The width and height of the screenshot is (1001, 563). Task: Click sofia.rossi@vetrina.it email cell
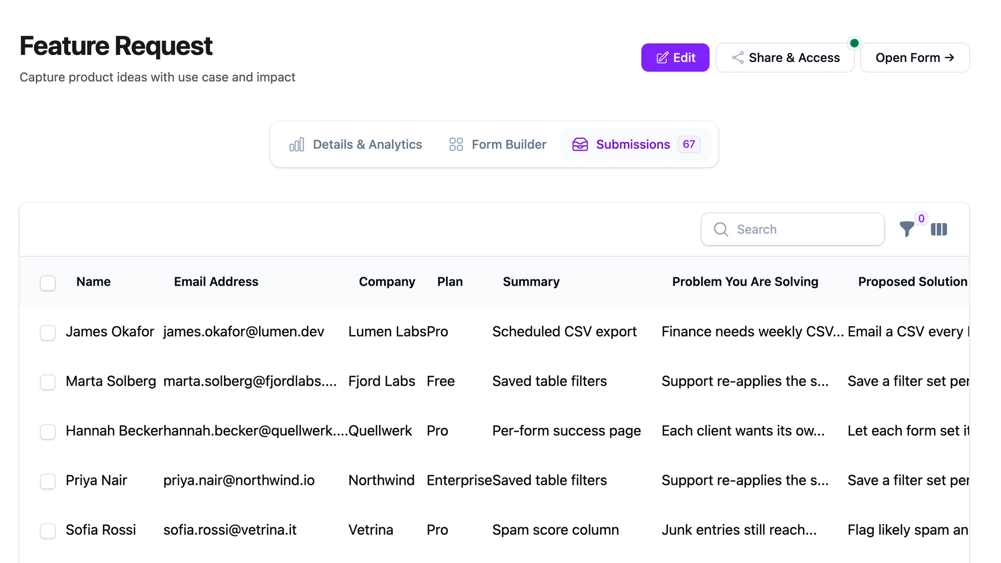coord(229,530)
